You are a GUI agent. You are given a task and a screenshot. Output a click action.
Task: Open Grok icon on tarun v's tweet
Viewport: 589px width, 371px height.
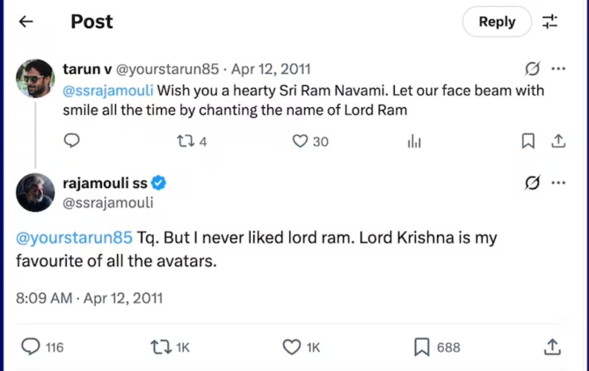coord(532,69)
